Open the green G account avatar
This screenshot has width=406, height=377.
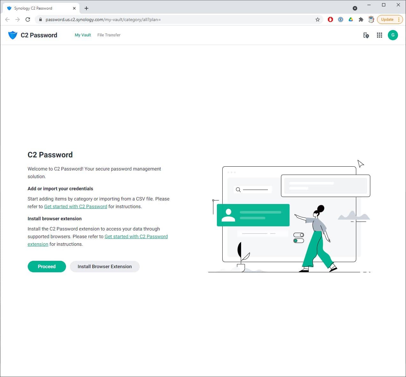pyautogui.click(x=393, y=35)
